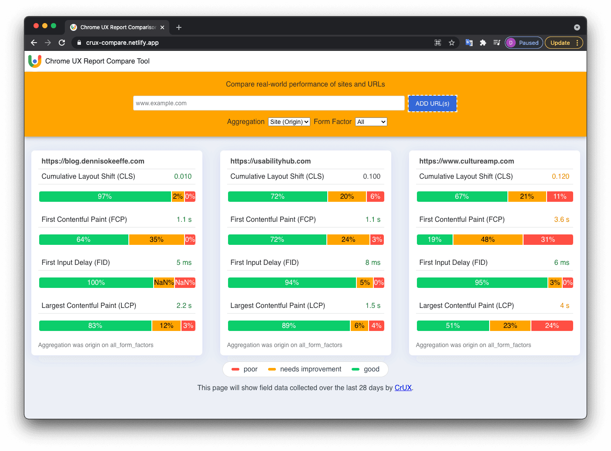Close the Chrome UX Report Comparison tab
611x451 pixels.
pos(162,27)
